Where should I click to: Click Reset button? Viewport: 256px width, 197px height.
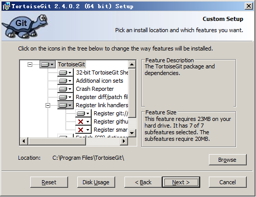tap(49, 182)
